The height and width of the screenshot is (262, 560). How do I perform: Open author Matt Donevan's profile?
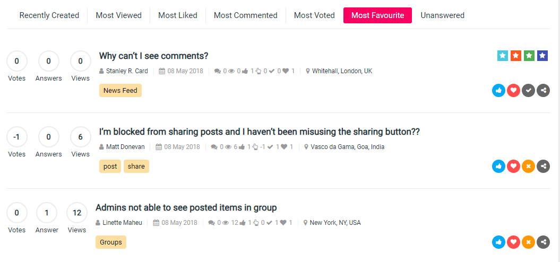pyautogui.click(x=125, y=147)
